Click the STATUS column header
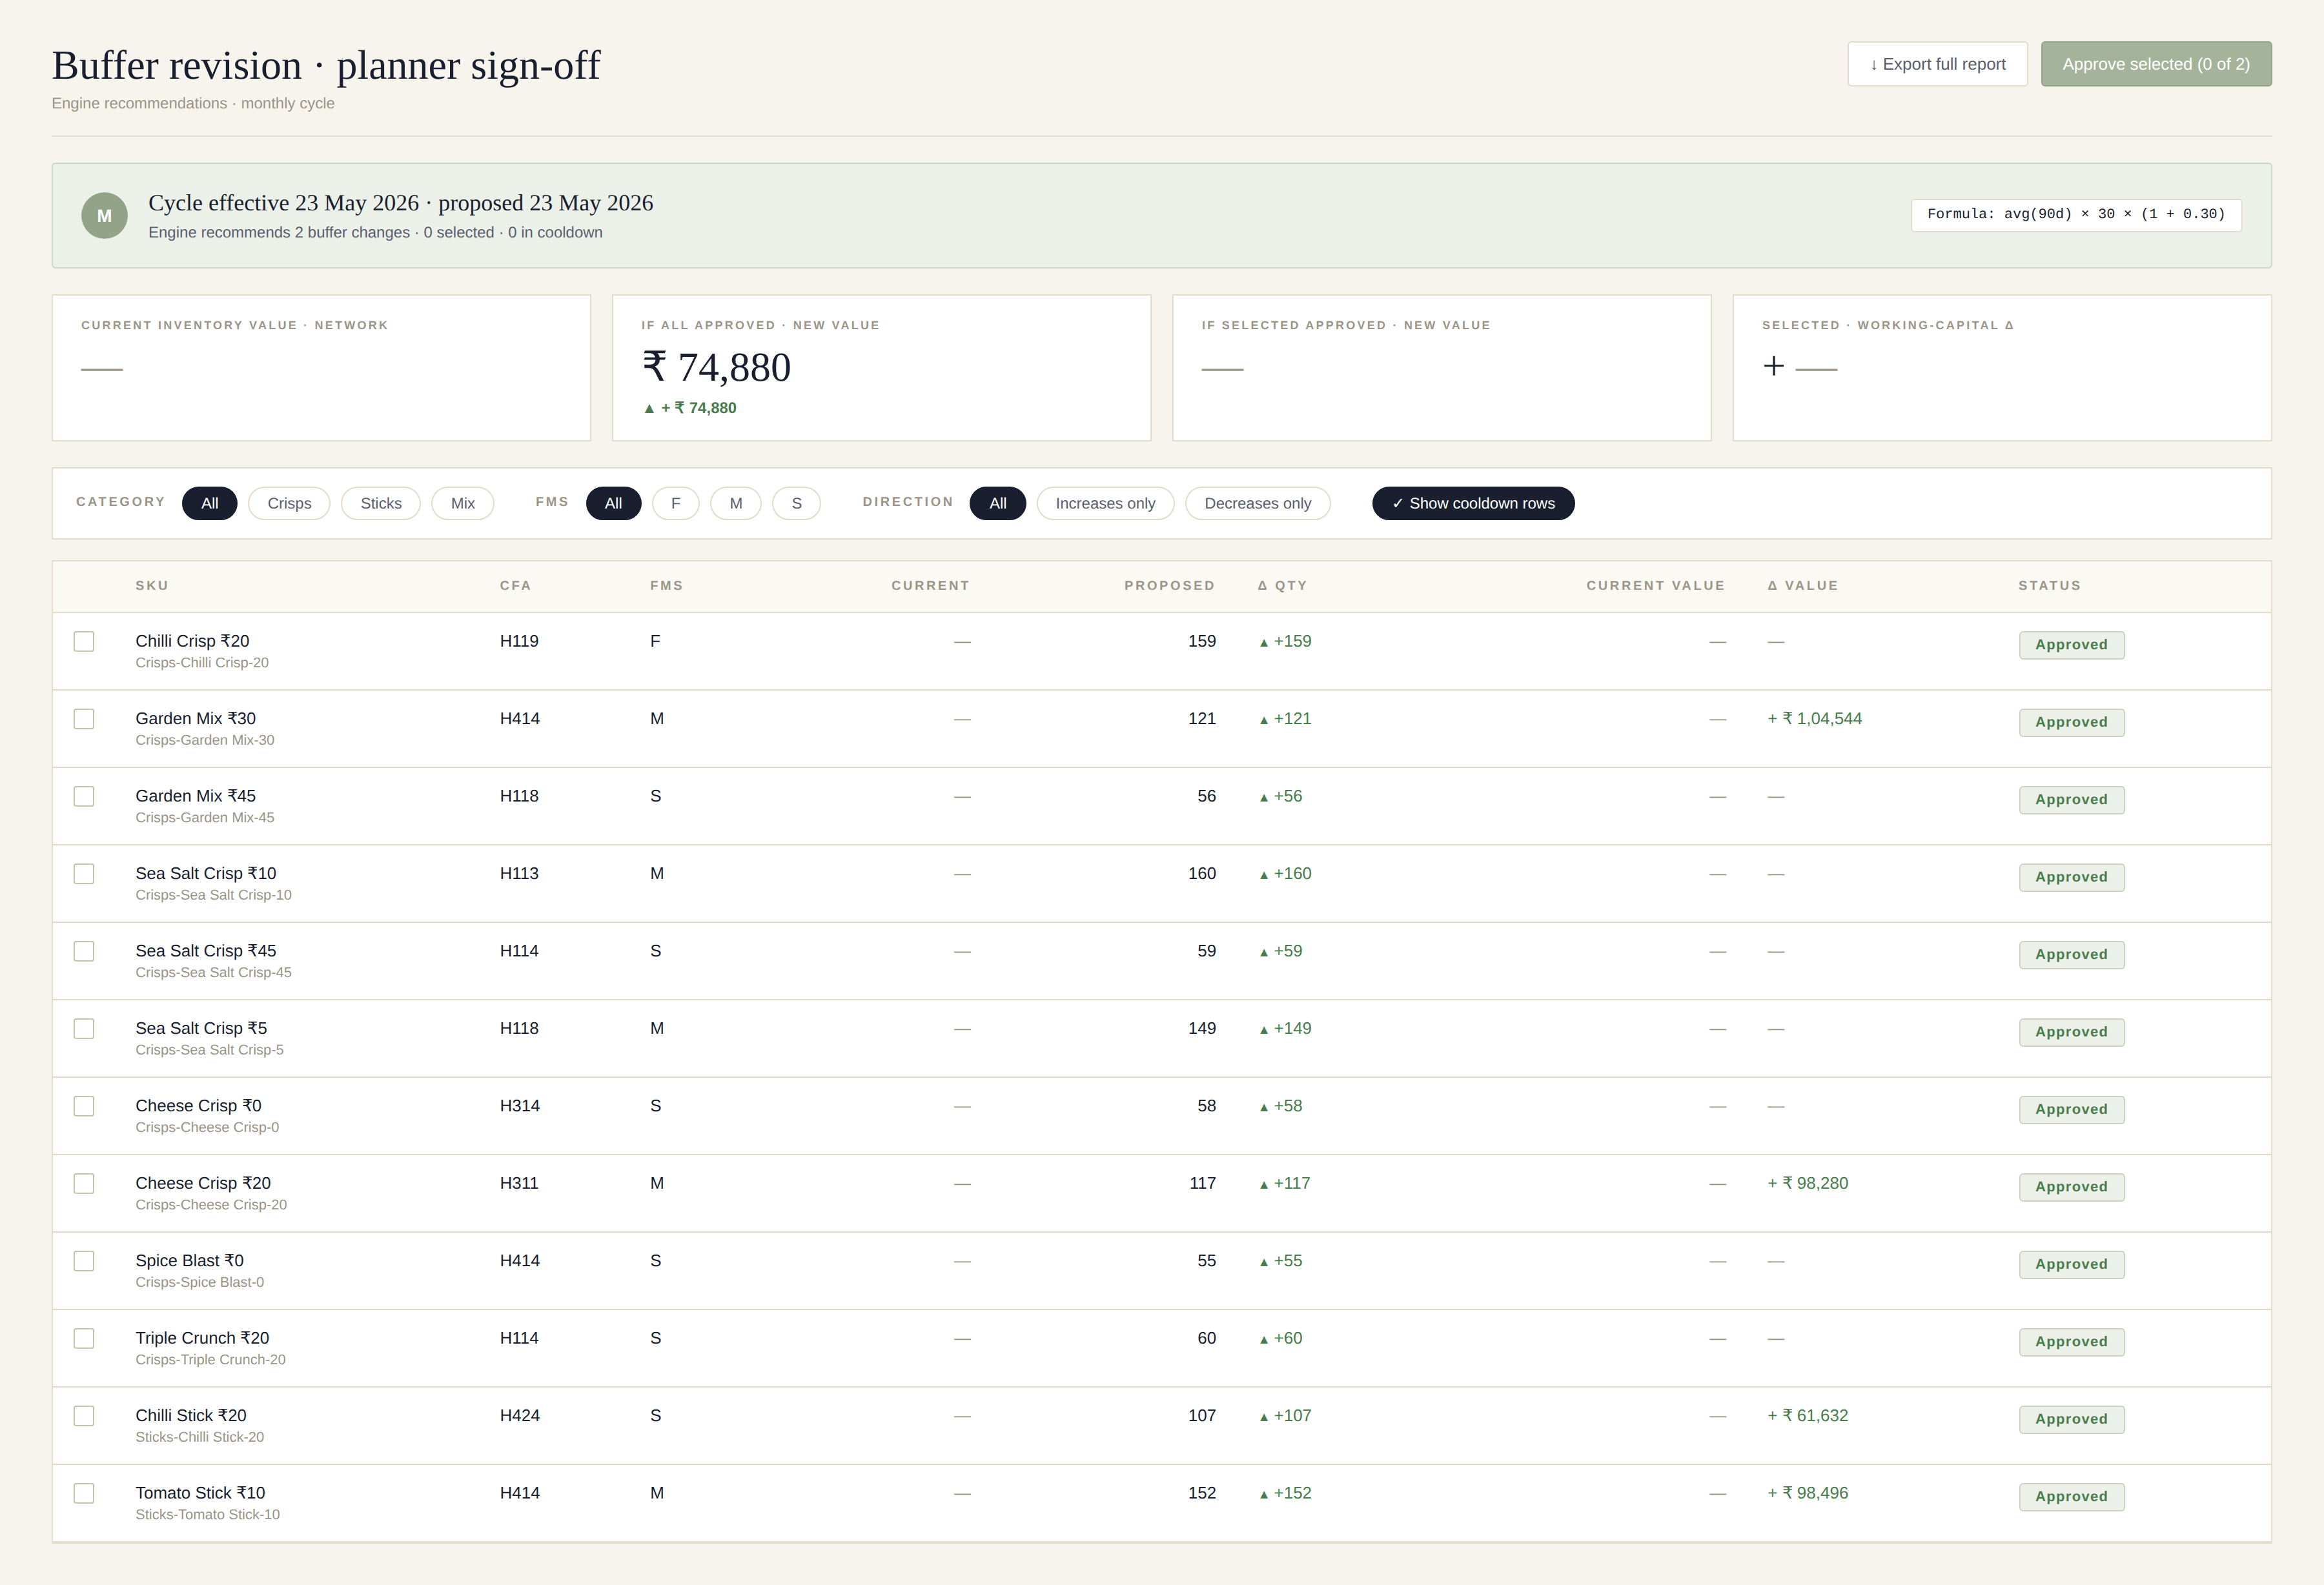The width and height of the screenshot is (2324, 1585). click(2049, 586)
